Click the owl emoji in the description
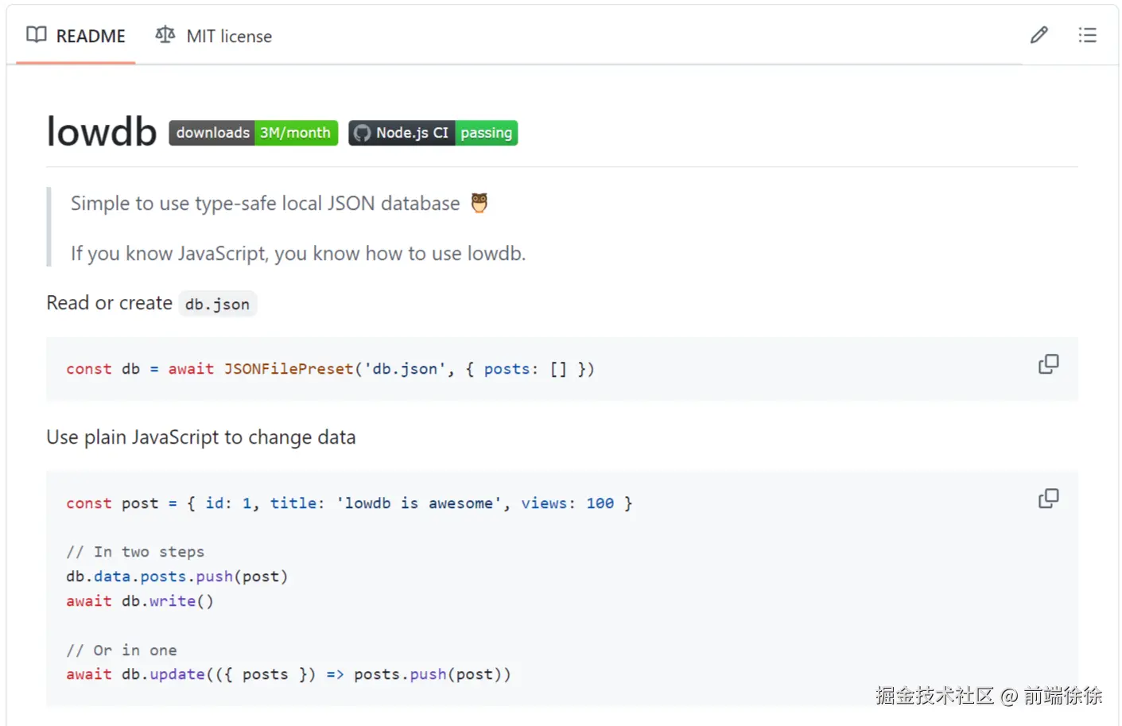1122x726 pixels. pyautogui.click(x=479, y=203)
